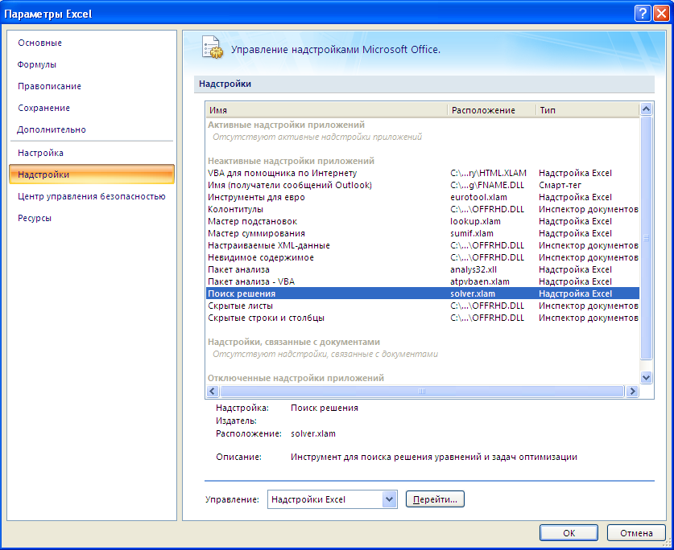Click the horizontal scroll right arrow
This screenshot has height=550, width=674.
click(x=632, y=391)
